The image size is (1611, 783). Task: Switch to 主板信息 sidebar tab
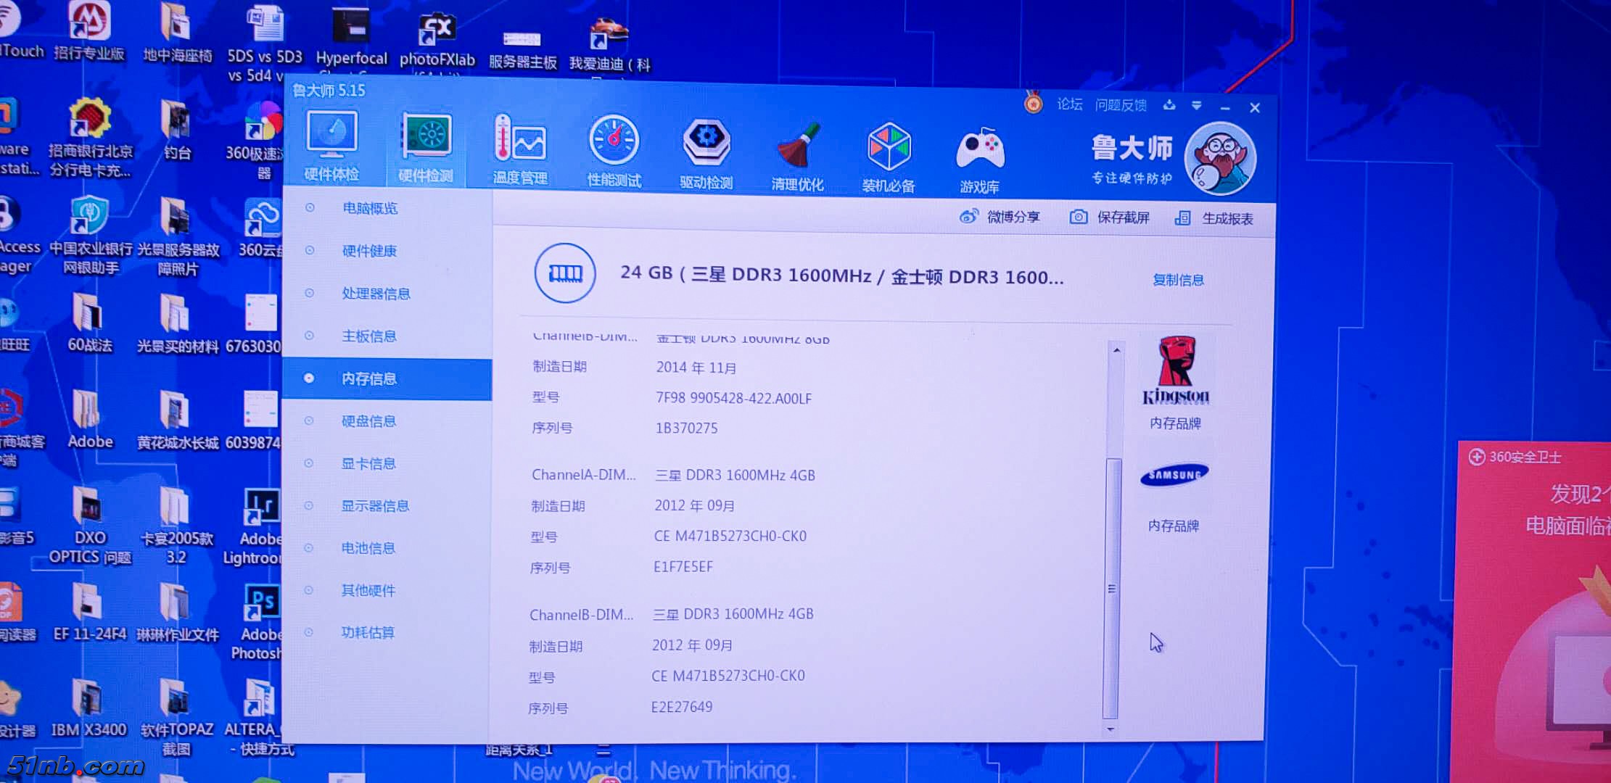point(368,336)
